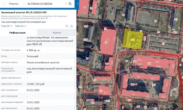Select the status value Учтенный
The height and width of the screenshot is (110, 183).
point(32,56)
